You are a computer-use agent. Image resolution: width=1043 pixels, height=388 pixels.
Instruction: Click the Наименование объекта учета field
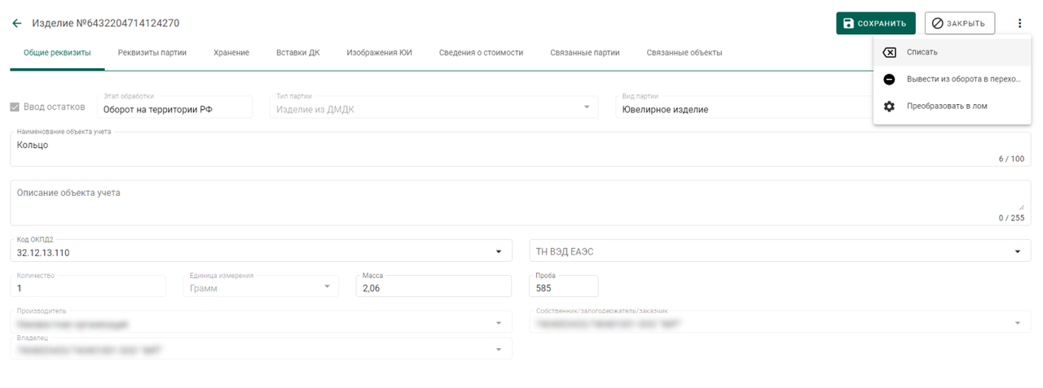(x=521, y=149)
